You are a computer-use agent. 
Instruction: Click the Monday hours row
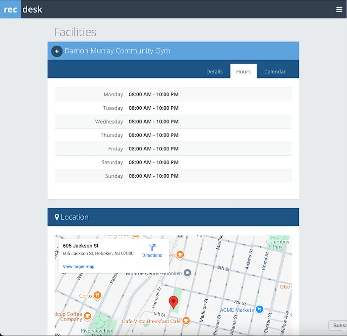click(173, 94)
